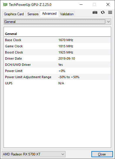The image size is (115, 159).
Task: Select the Game Clock label
Action: coord(14,46)
